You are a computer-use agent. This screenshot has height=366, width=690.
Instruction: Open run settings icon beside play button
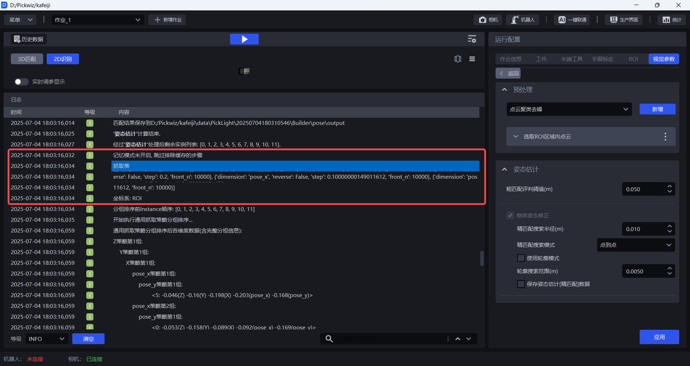(472, 39)
